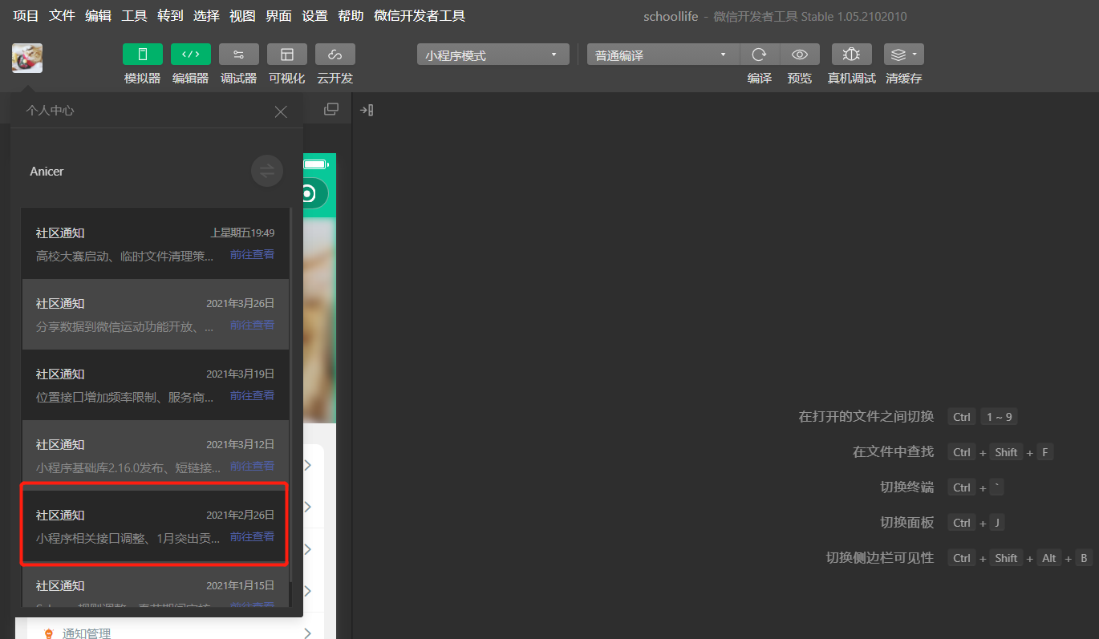Select the notice 高校大赛启动、临时文件清理策…
The width and height of the screenshot is (1099, 639).
[x=156, y=244]
